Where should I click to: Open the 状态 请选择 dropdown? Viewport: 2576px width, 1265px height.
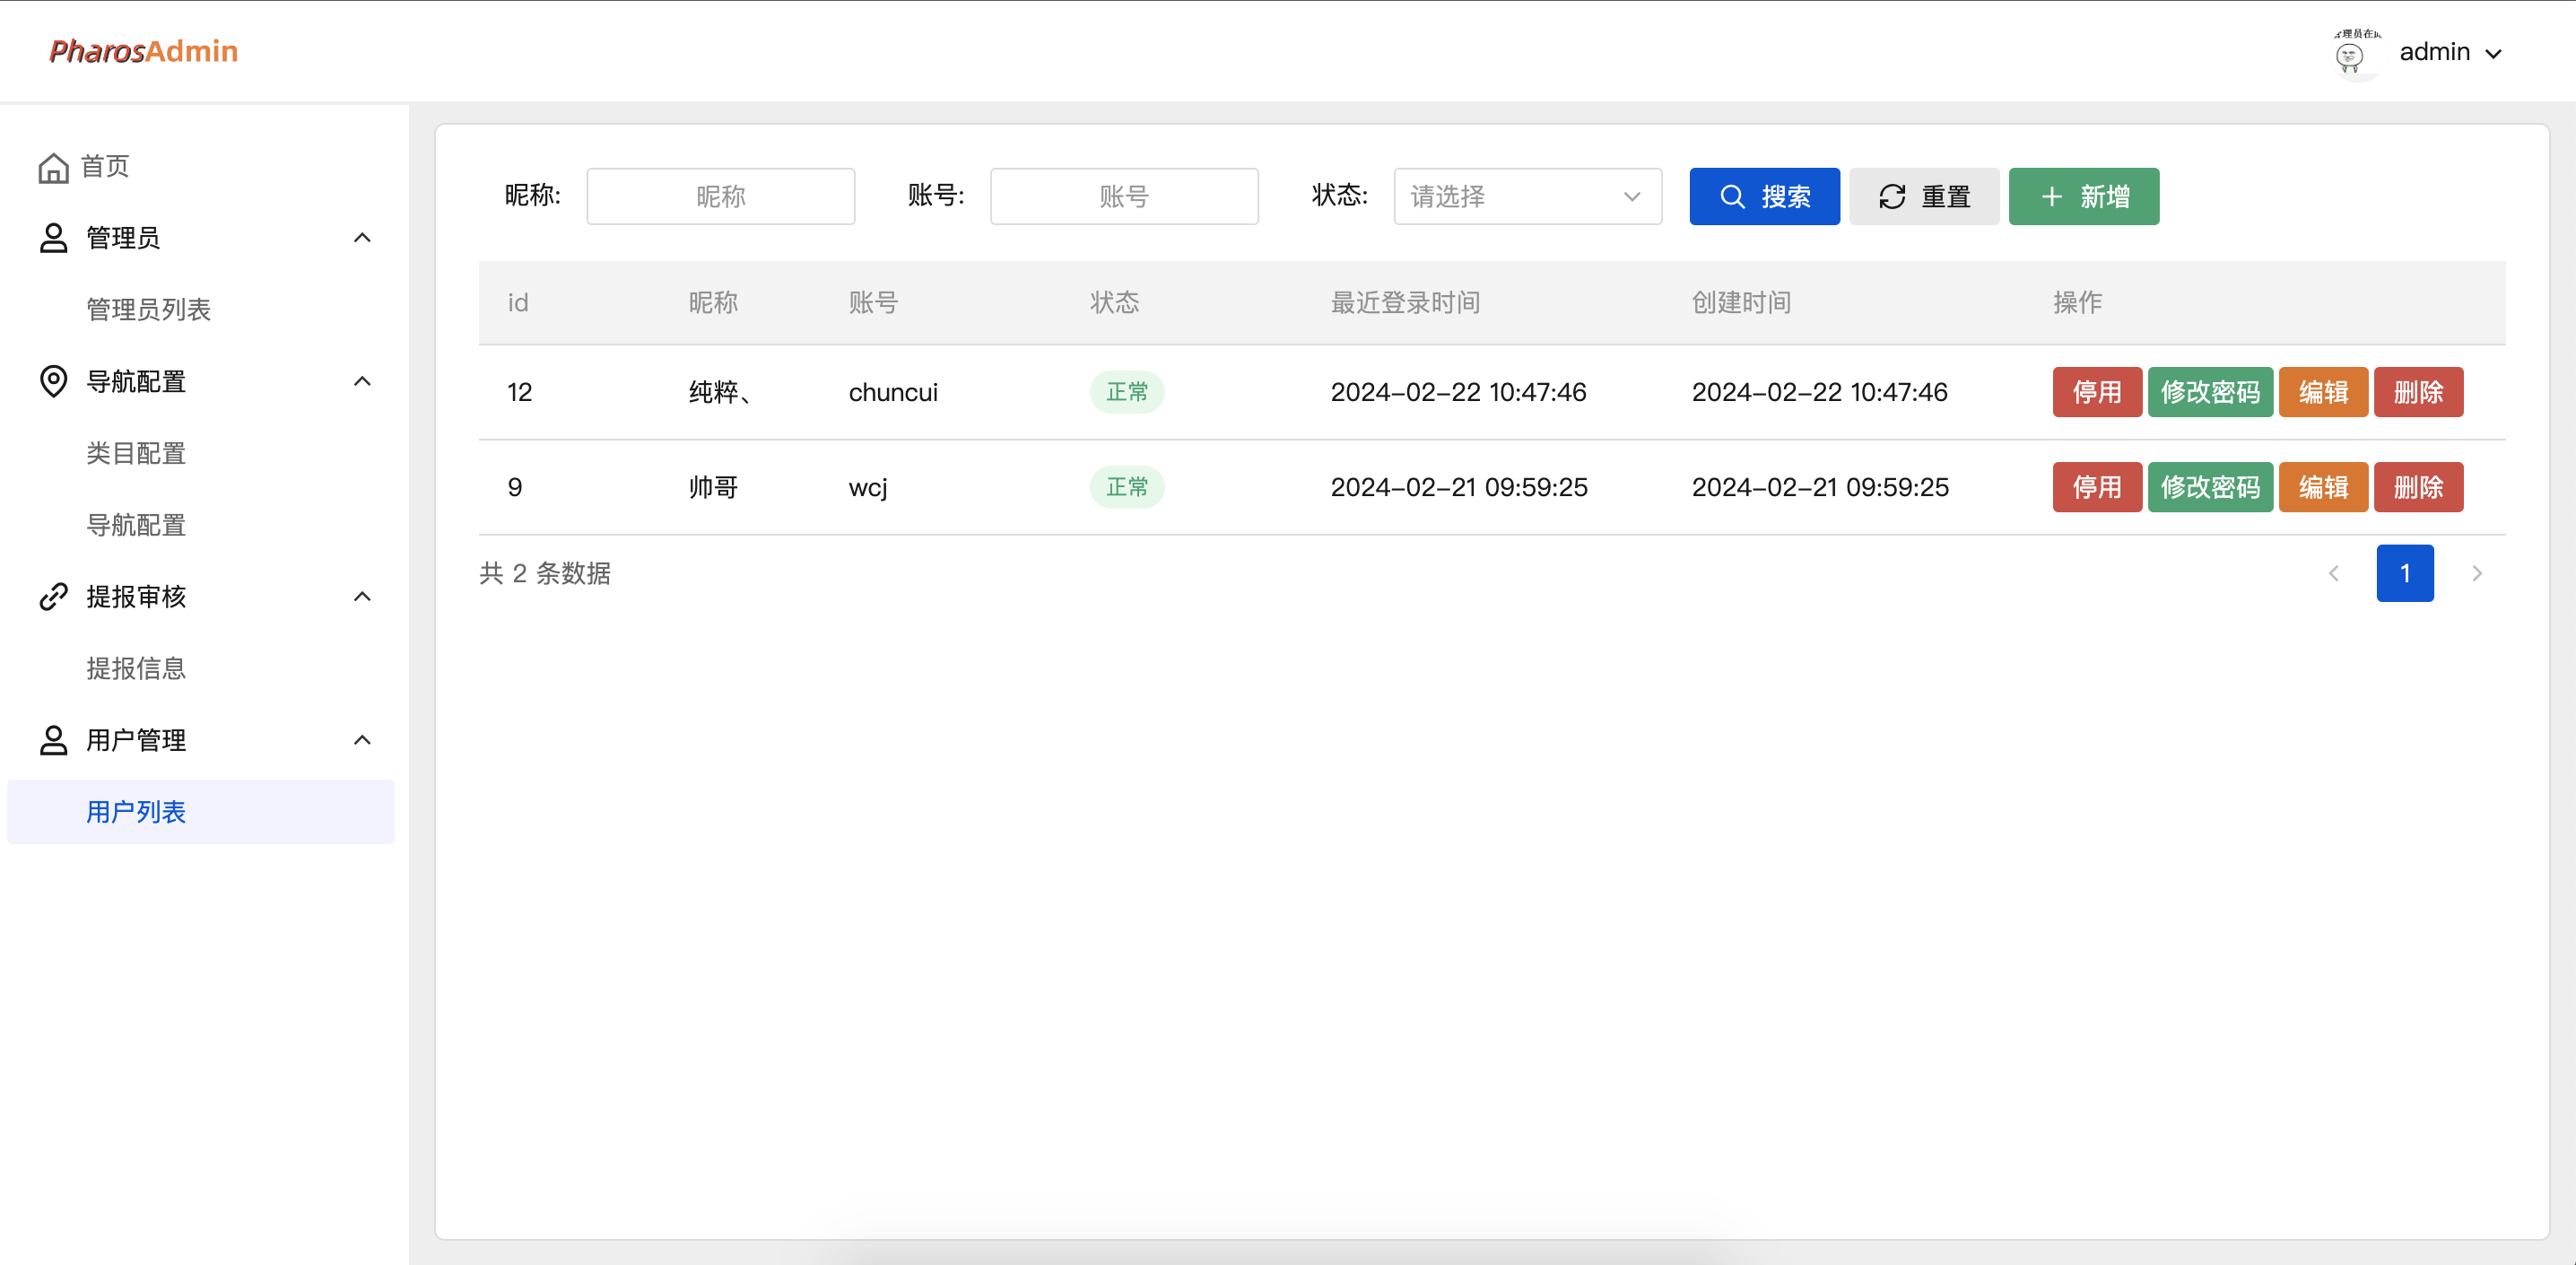click(1526, 196)
